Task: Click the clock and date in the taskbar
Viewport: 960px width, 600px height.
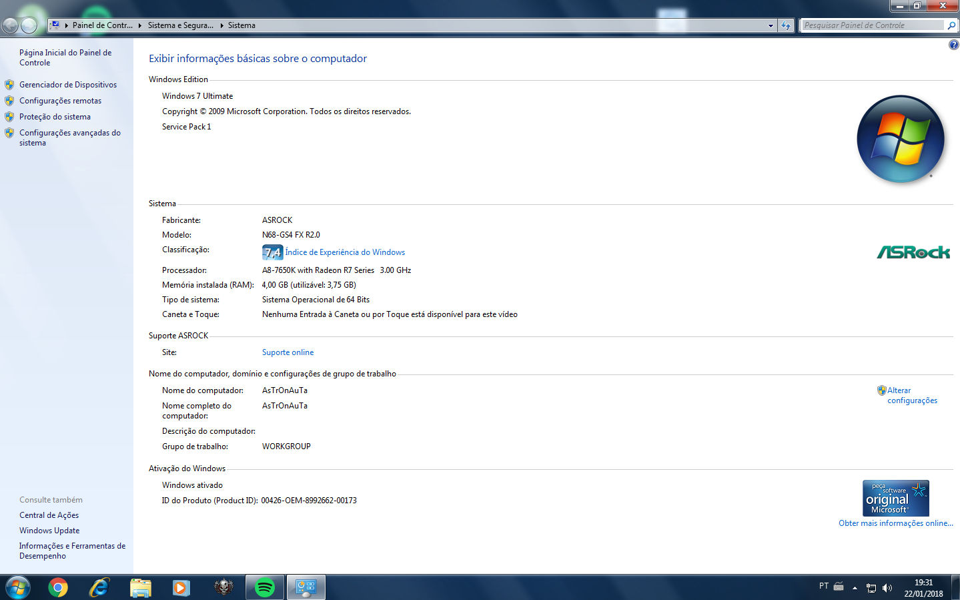Action: point(923,588)
